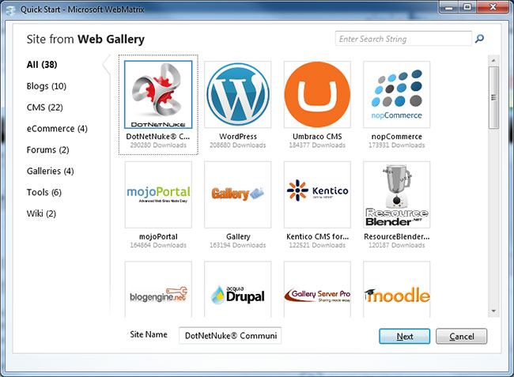Viewport: 514px width, 377px height.
Task: Click the WebMatrix title bar icon
Action: (x=10, y=10)
